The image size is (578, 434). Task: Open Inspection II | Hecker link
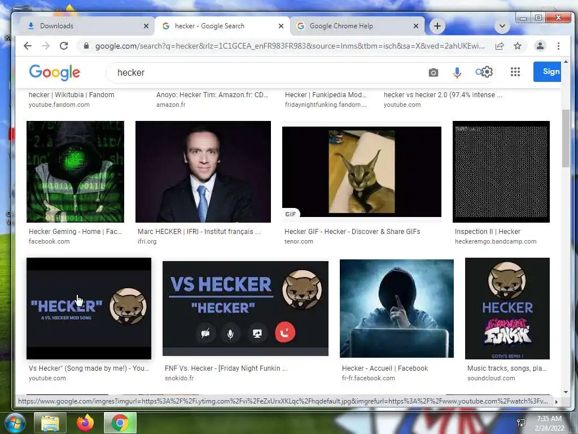point(487,232)
